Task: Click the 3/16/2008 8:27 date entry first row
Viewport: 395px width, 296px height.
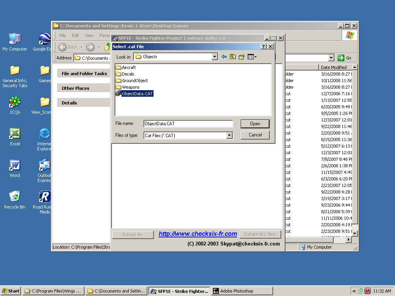Action: [x=336, y=74]
